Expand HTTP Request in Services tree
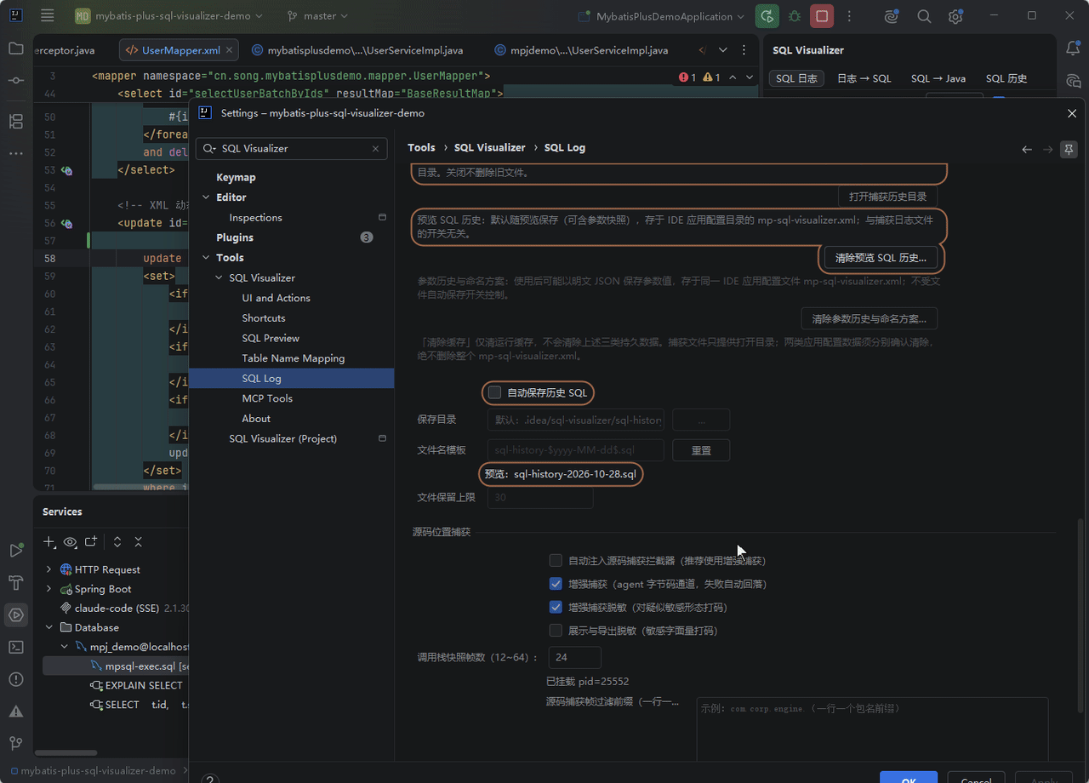 48,569
